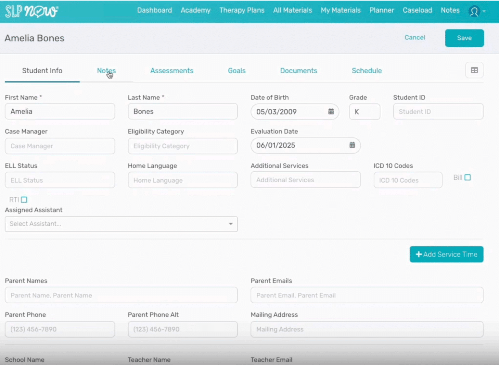Open the Date of Birth calendar picker
Viewport: 499px width, 365px height.
click(331, 112)
